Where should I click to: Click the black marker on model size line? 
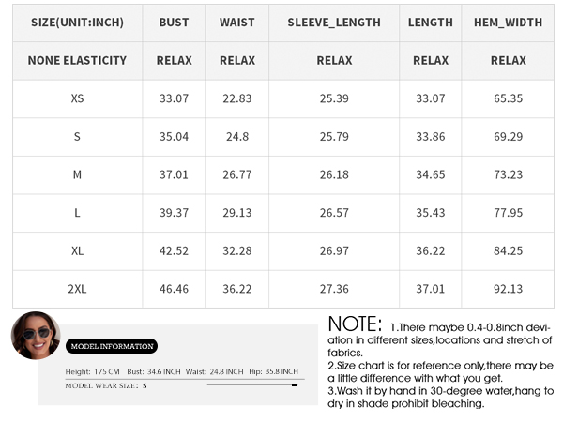pos(295,385)
